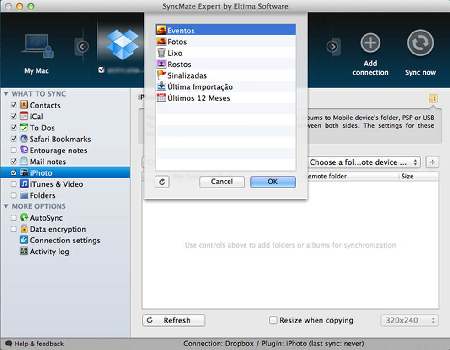Click the Sinalizadas flag icon
Screen dimensions: 450x350
161,75
